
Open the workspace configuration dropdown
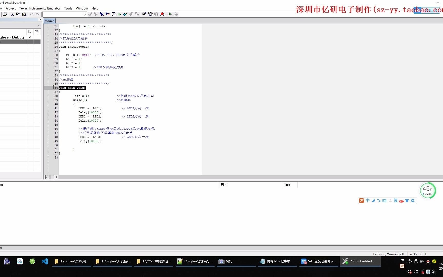click(39, 25)
